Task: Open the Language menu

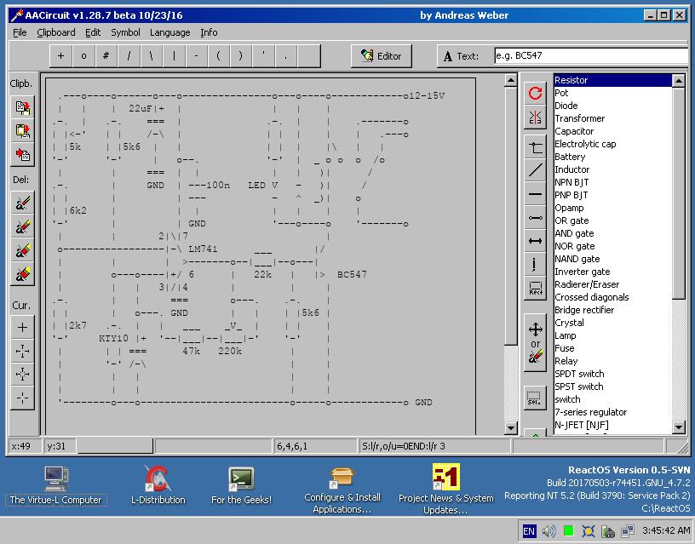Action: click(169, 32)
